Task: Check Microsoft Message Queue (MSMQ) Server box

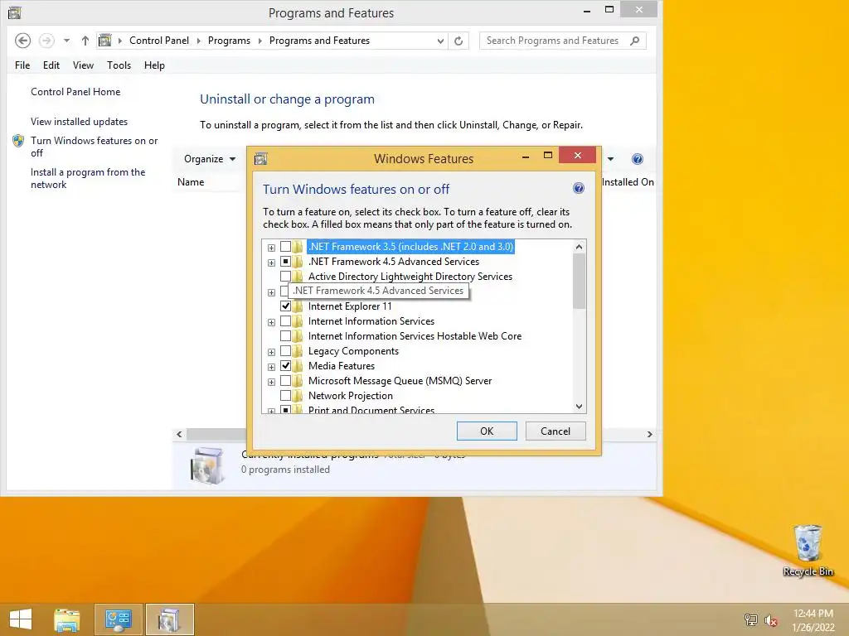Action: pyautogui.click(x=285, y=381)
